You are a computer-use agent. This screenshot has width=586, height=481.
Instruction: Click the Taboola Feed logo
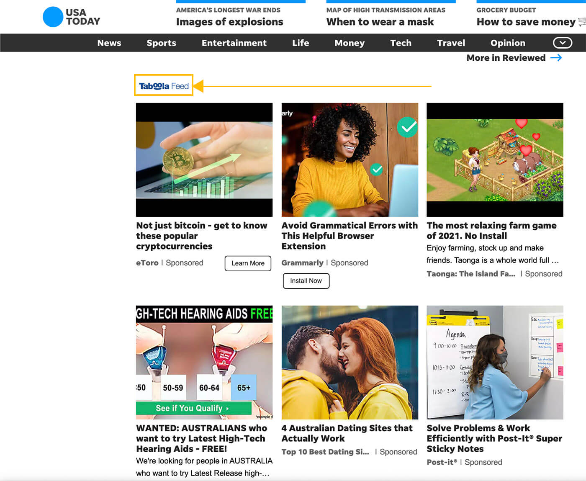[164, 86]
